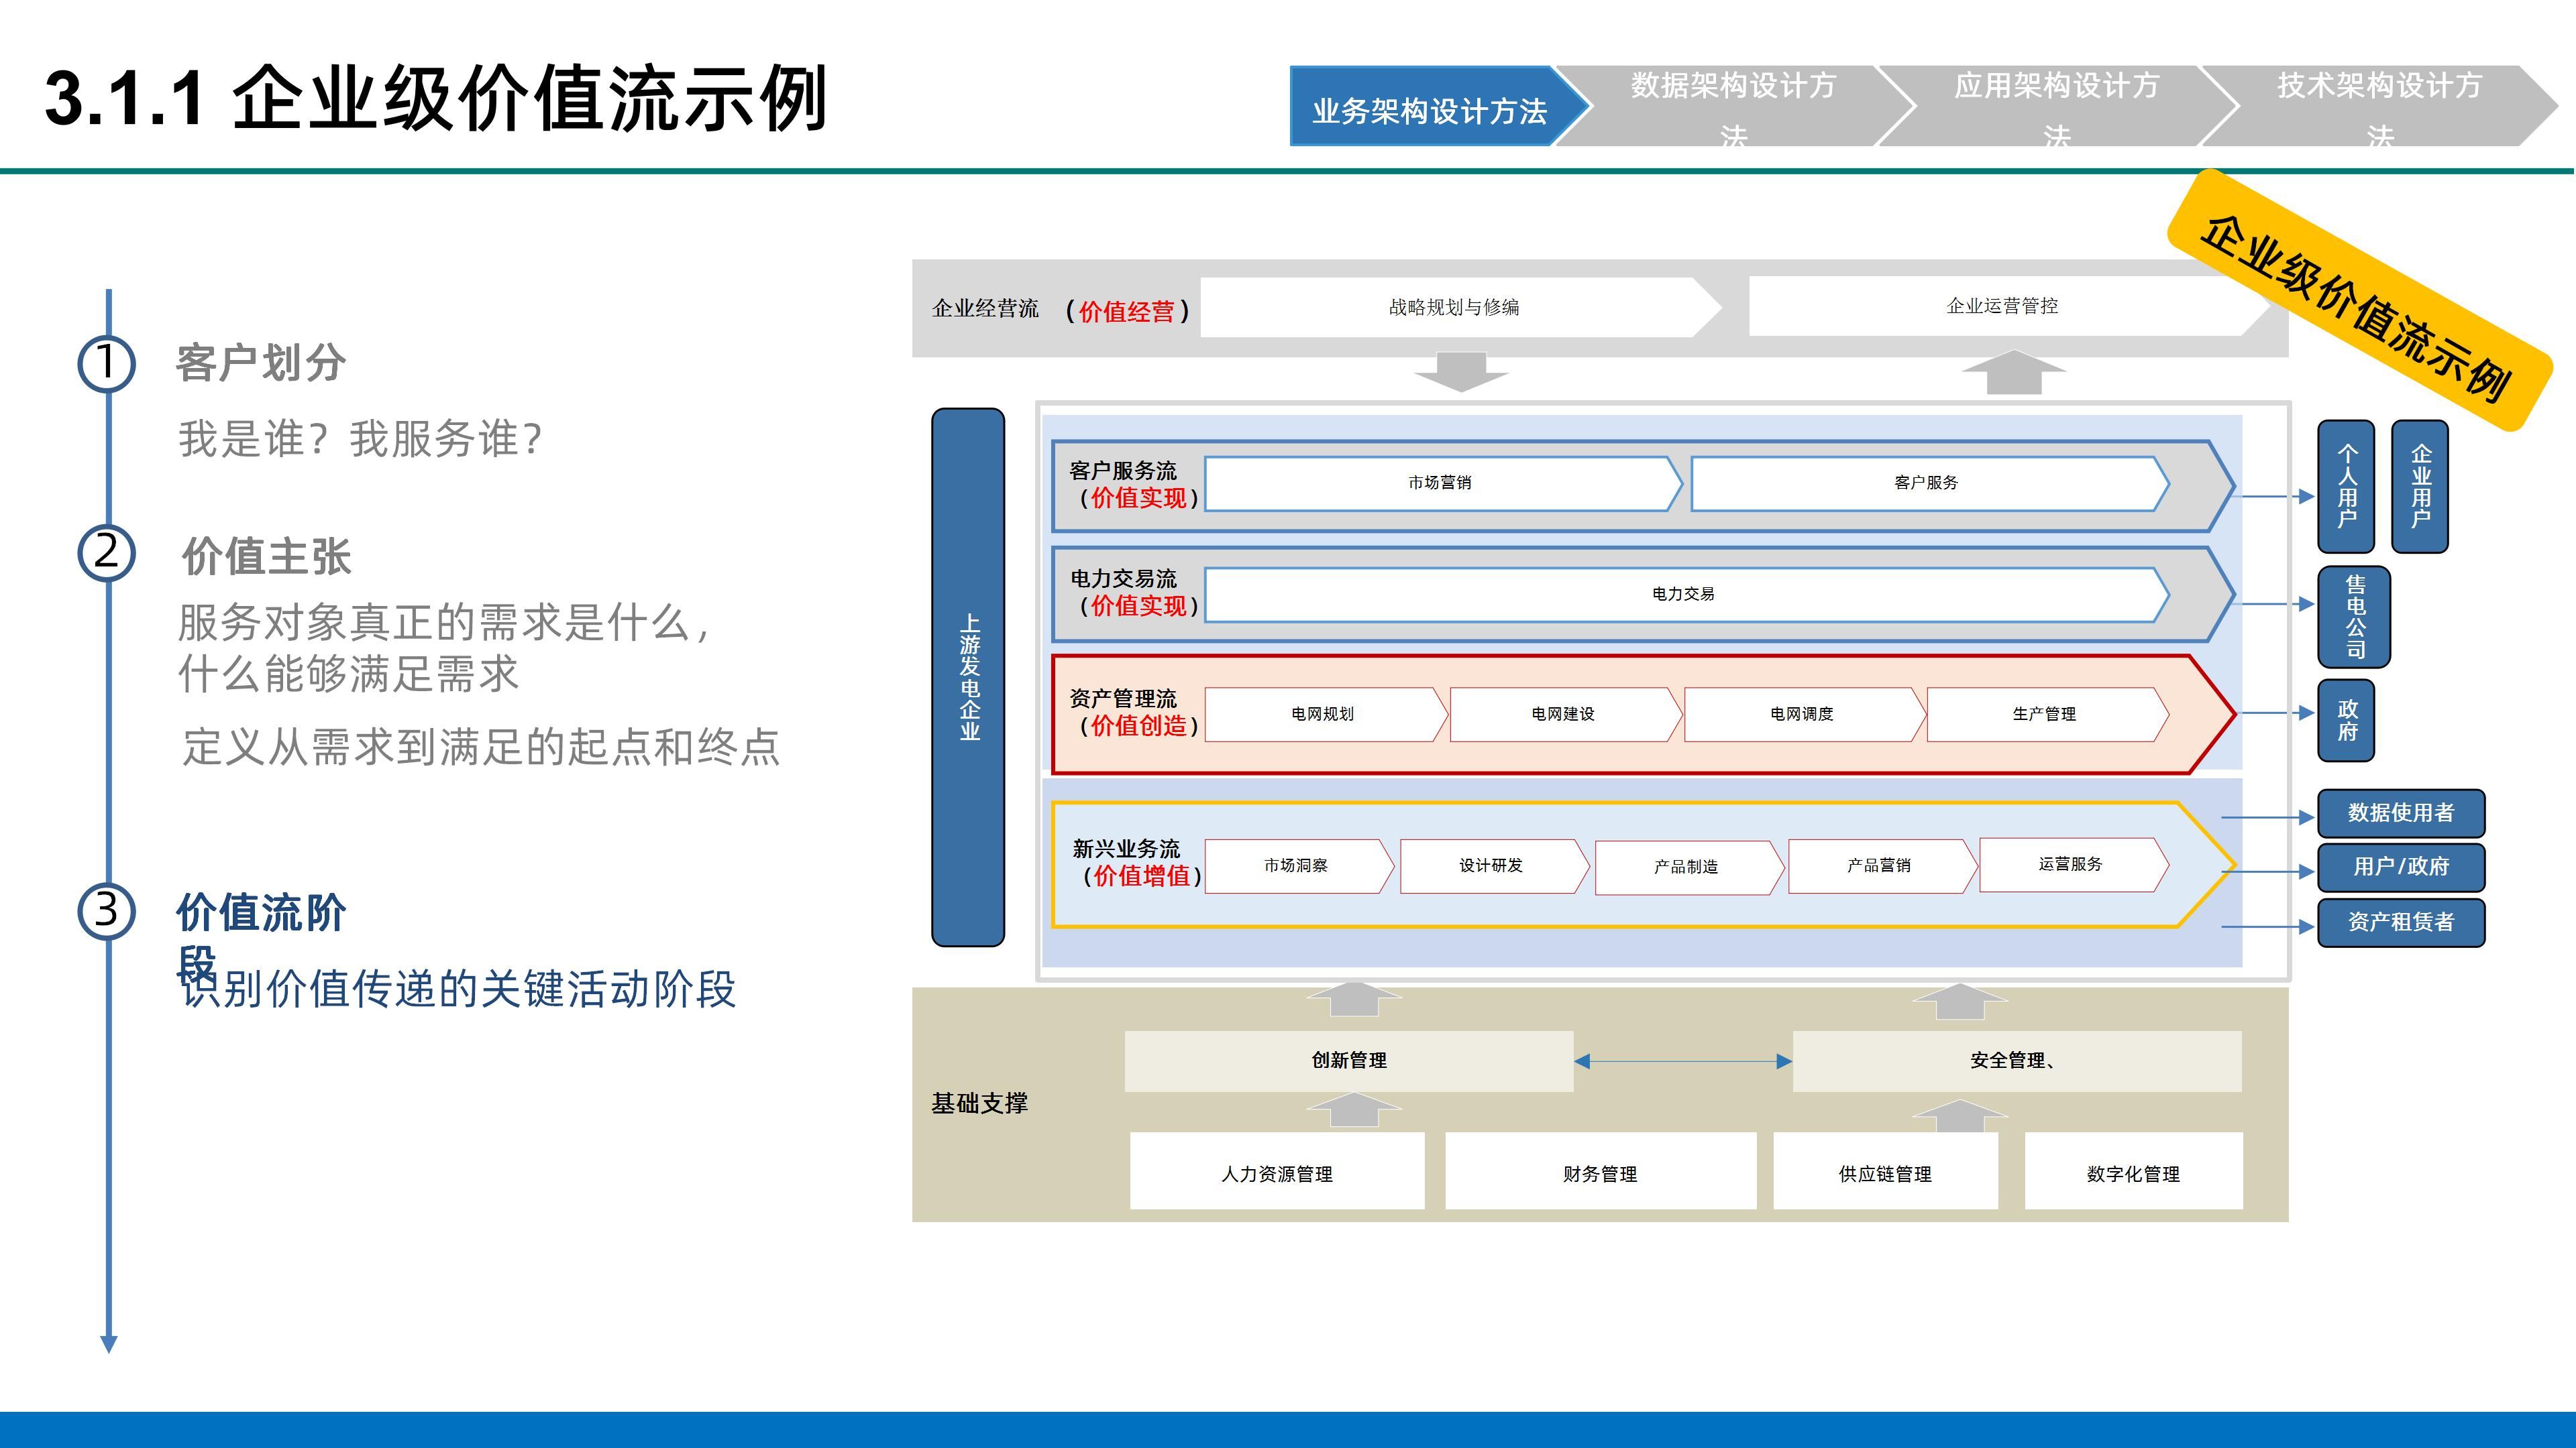Click the 用户/政府 box

point(2401,867)
